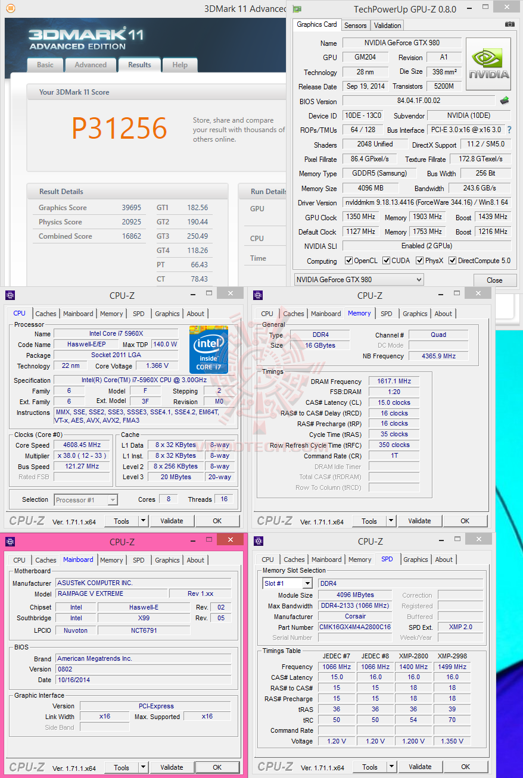Click the GPU Name field NVIDIA GeForce GTX 980
523x778 pixels.
[402, 43]
